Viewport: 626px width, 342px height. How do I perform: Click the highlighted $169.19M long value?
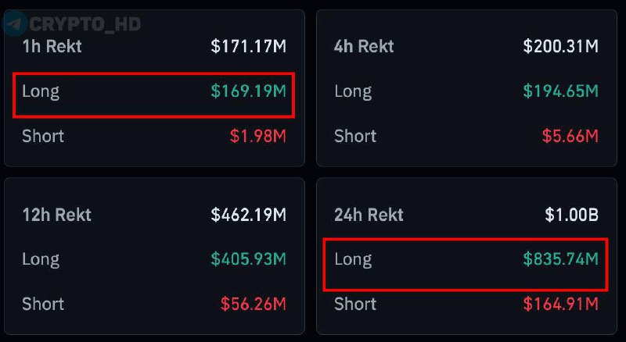point(248,91)
